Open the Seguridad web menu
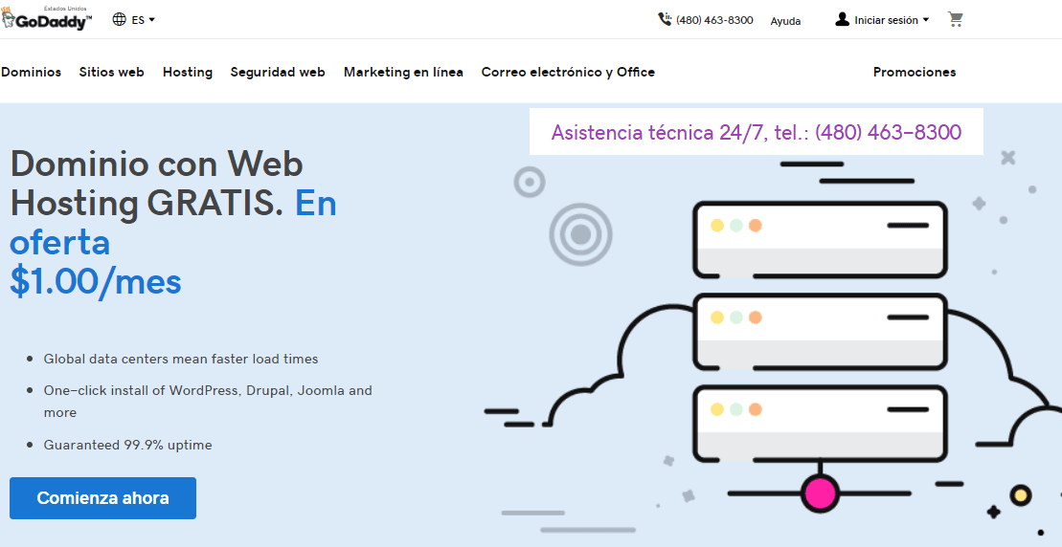This screenshot has height=547, width=1062. pos(278,73)
